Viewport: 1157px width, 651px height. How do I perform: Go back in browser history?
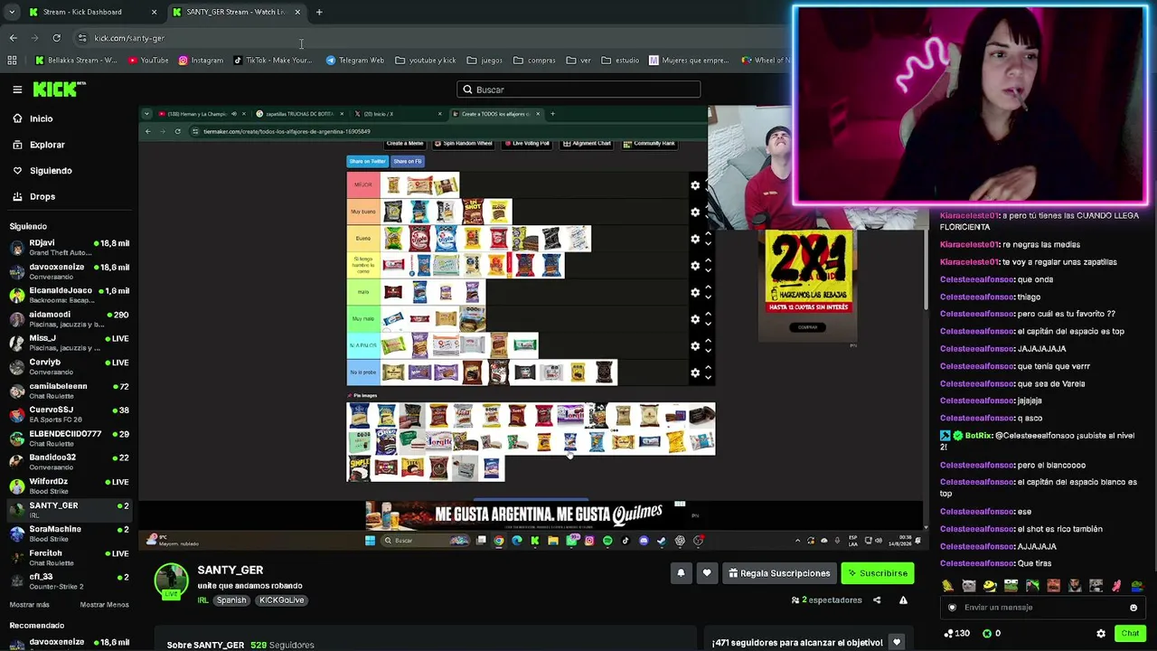click(13, 38)
